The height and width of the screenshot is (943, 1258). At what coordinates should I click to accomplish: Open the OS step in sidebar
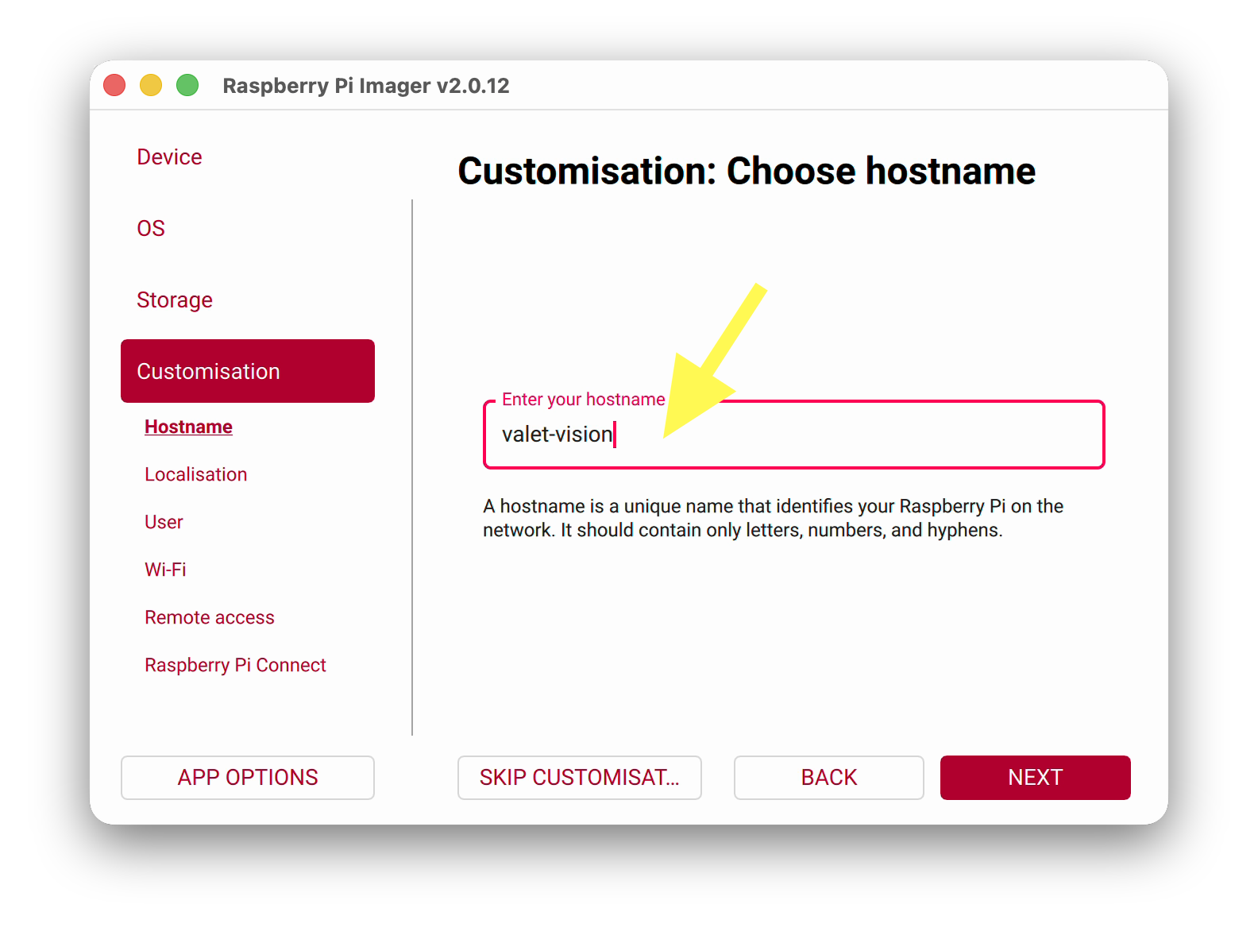click(x=151, y=228)
